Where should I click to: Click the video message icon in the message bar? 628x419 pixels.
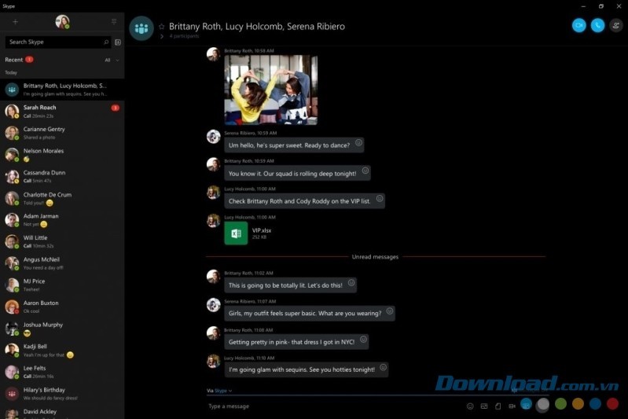pos(512,406)
